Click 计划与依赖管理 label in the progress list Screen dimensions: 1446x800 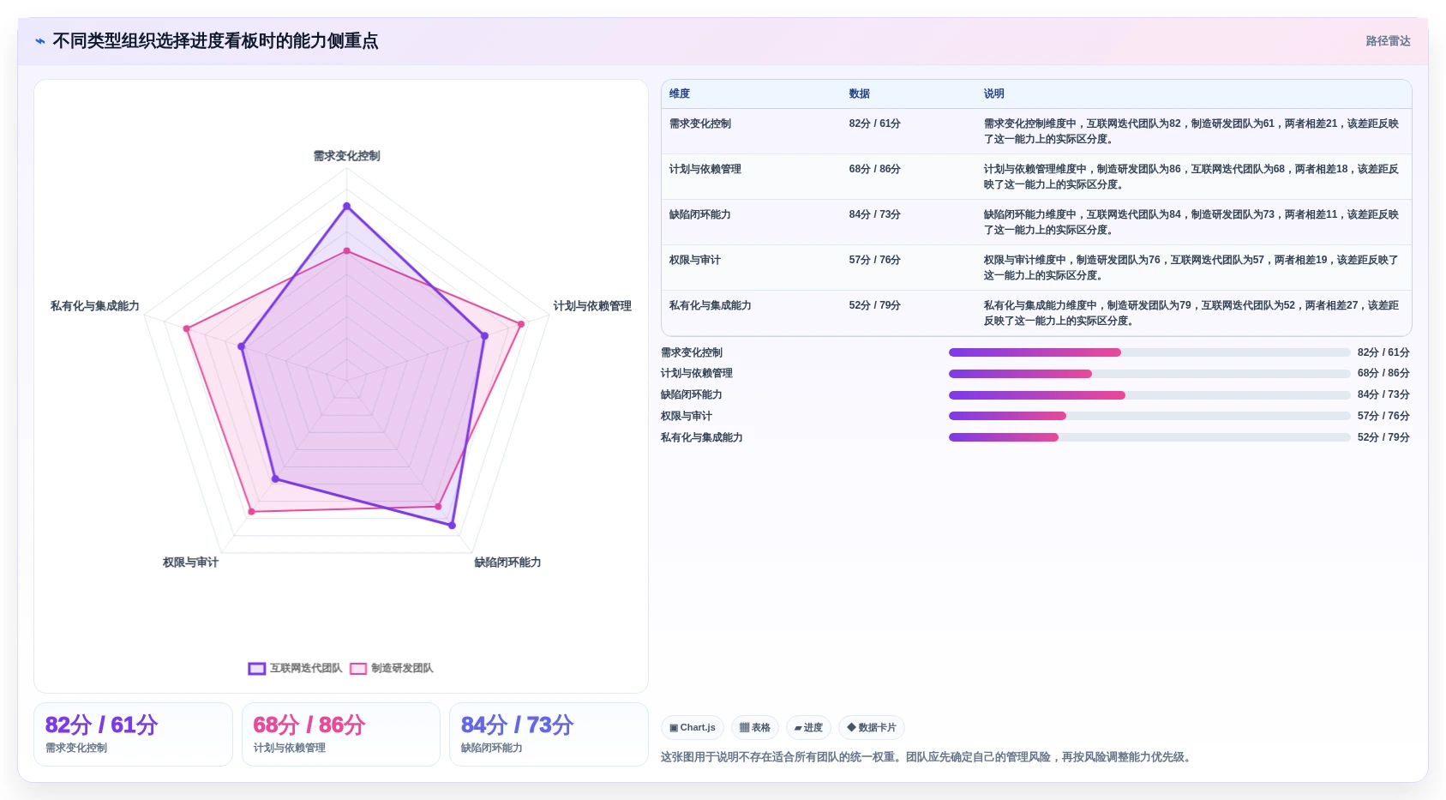[x=697, y=373]
